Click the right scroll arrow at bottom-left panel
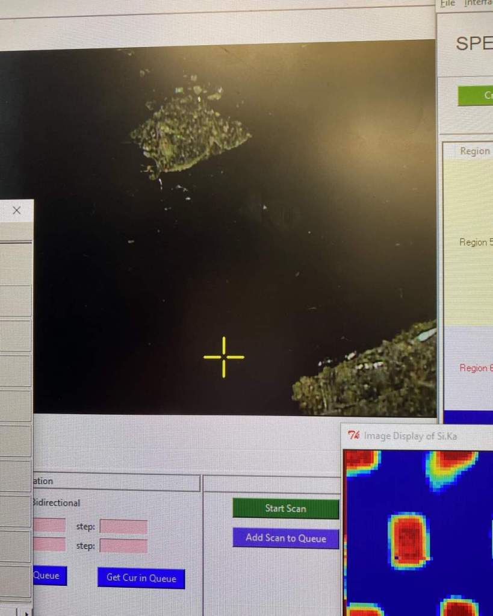 [x=26, y=612]
